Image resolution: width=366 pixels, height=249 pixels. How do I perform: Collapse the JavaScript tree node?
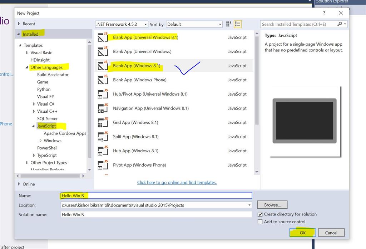(x=33, y=126)
